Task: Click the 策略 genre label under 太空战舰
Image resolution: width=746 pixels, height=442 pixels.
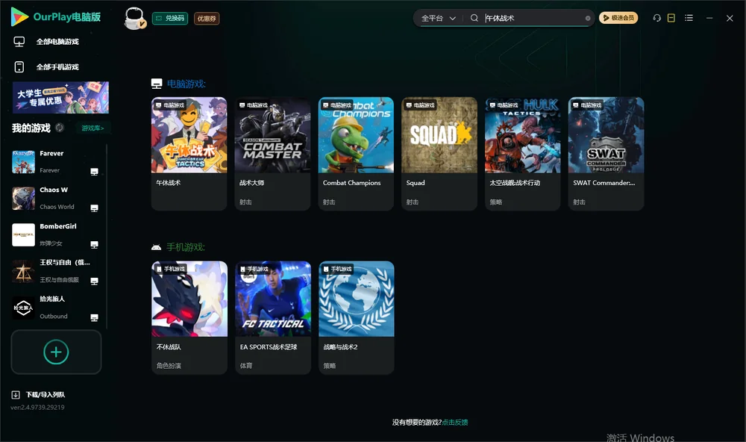Action: click(x=496, y=202)
